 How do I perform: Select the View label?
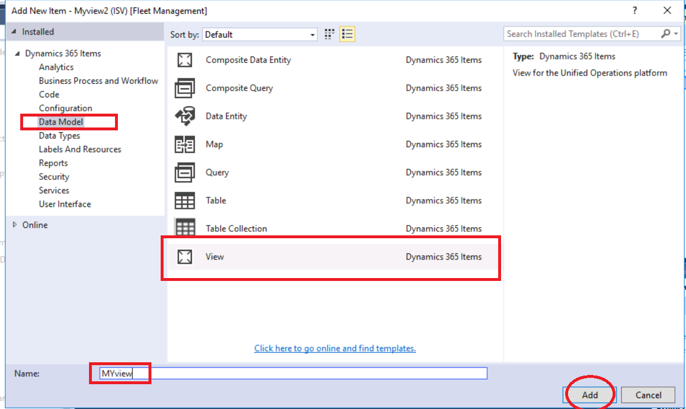[215, 257]
